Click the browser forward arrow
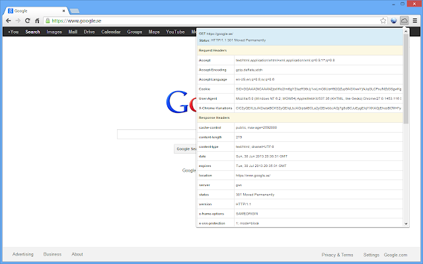 point(18,20)
